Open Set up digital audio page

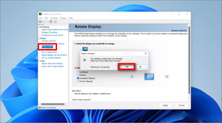[49, 52]
